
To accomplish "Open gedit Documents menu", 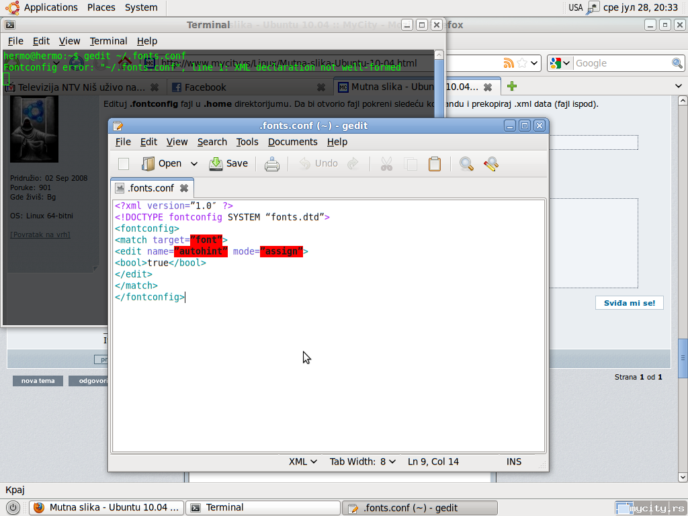I will click(293, 142).
